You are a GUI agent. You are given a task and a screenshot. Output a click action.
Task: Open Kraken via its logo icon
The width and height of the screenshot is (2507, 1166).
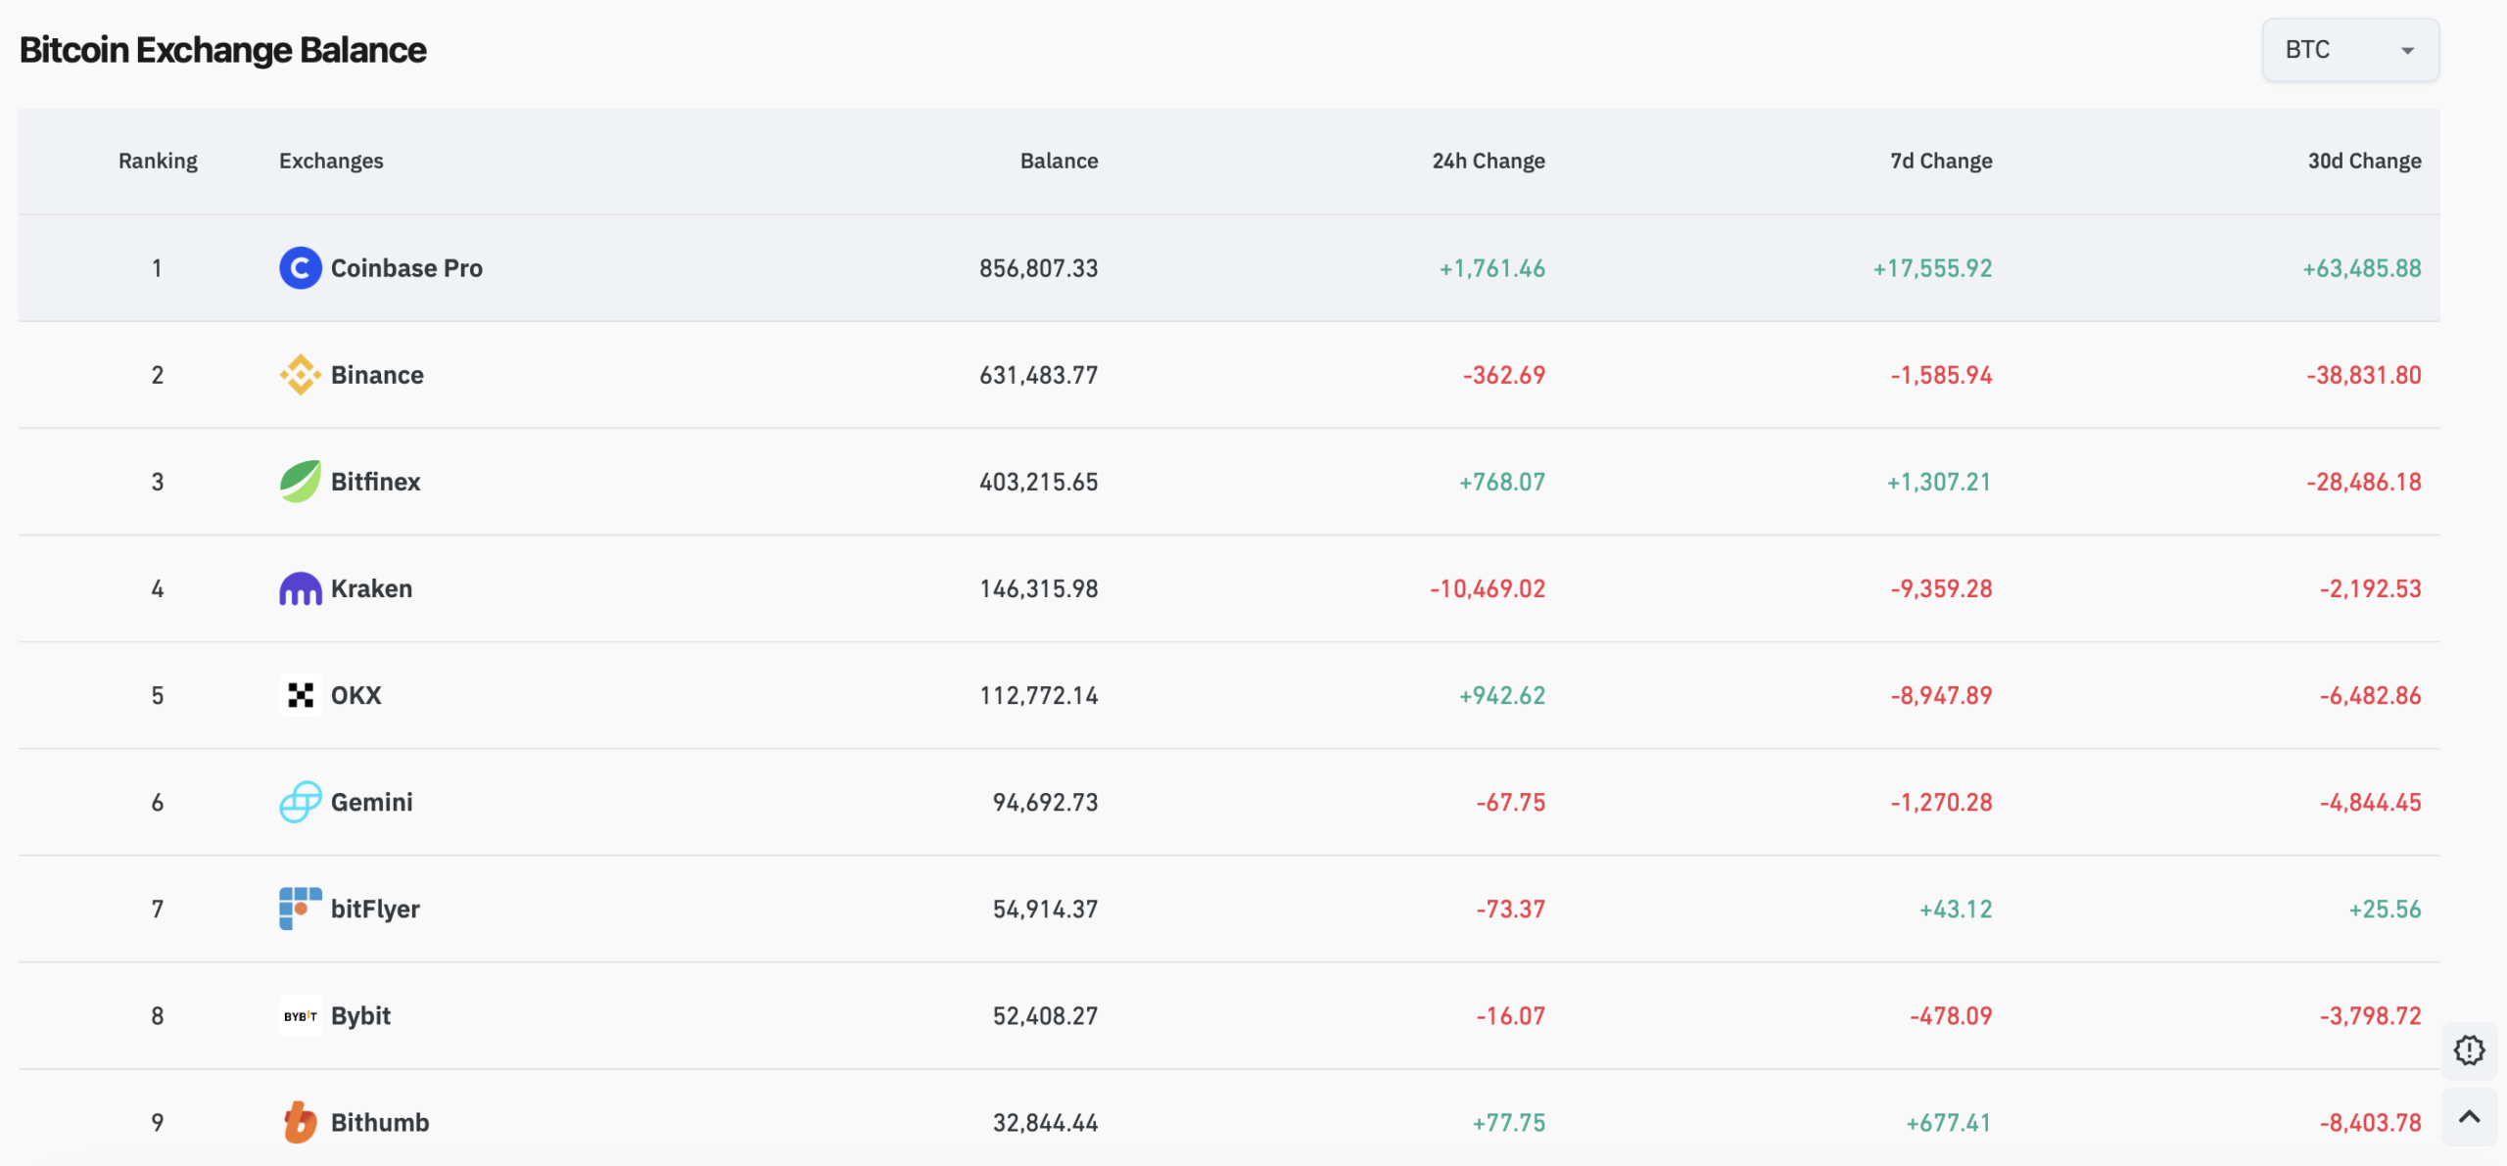click(300, 587)
